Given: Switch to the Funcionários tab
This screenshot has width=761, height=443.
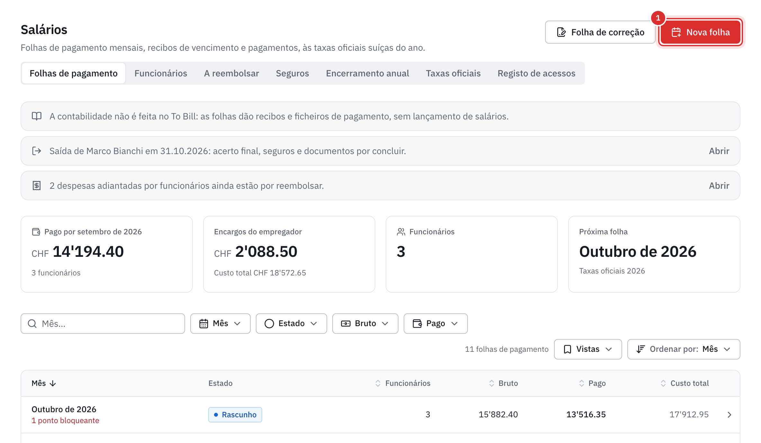Looking at the screenshot, I should point(161,73).
